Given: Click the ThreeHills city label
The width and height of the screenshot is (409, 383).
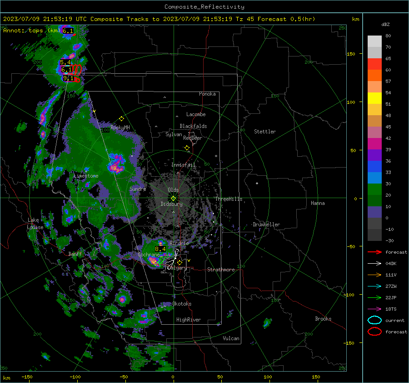Looking at the screenshot, I should click(229, 199).
